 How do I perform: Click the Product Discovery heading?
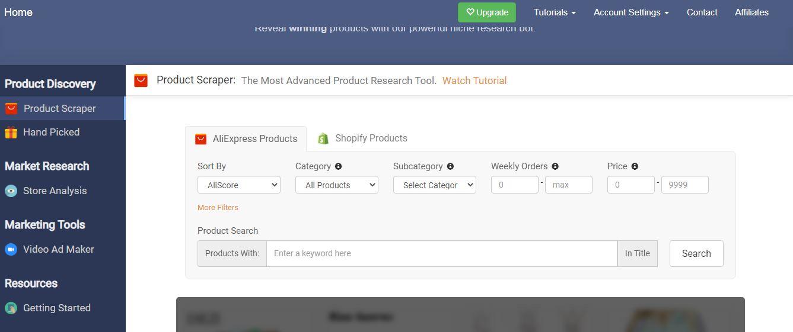click(50, 83)
